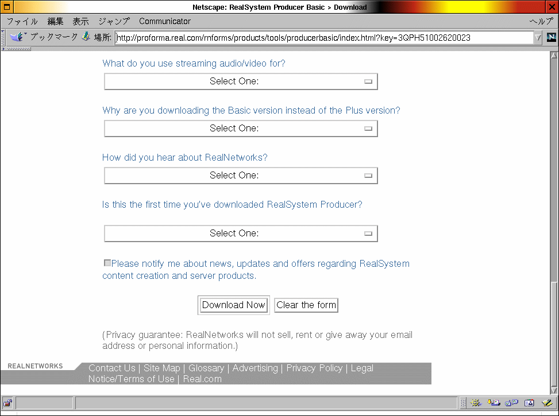559x416 pixels.
Task: Open the Basic versus Plus version reason dropdown
Action: pyautogui.click(x=241, y=129)
